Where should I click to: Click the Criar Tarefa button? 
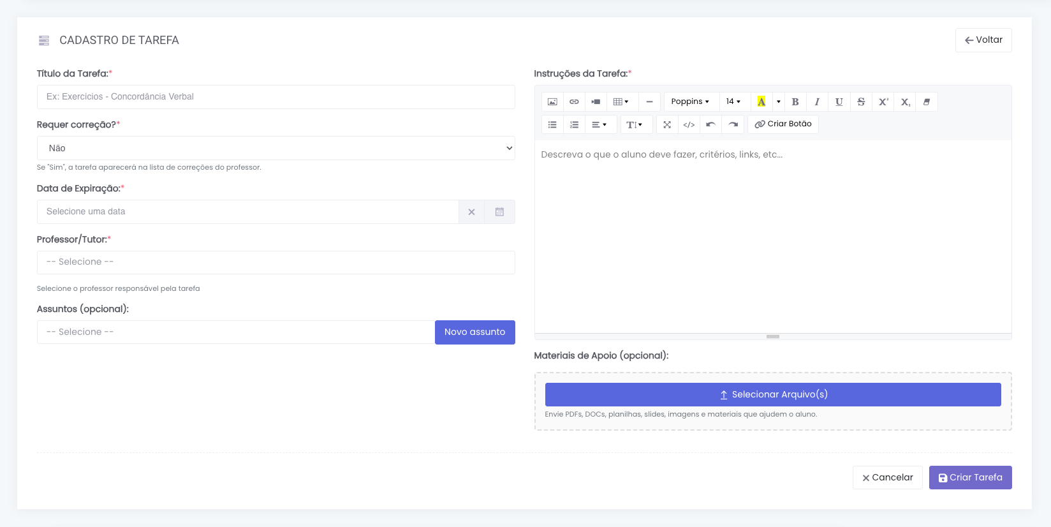pos(970,477)
